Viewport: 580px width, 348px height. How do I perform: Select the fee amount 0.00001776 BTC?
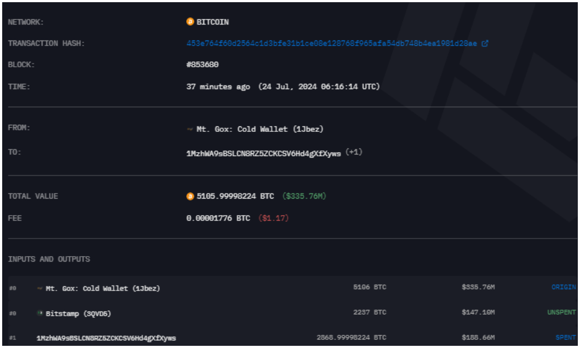coord(218,218)
